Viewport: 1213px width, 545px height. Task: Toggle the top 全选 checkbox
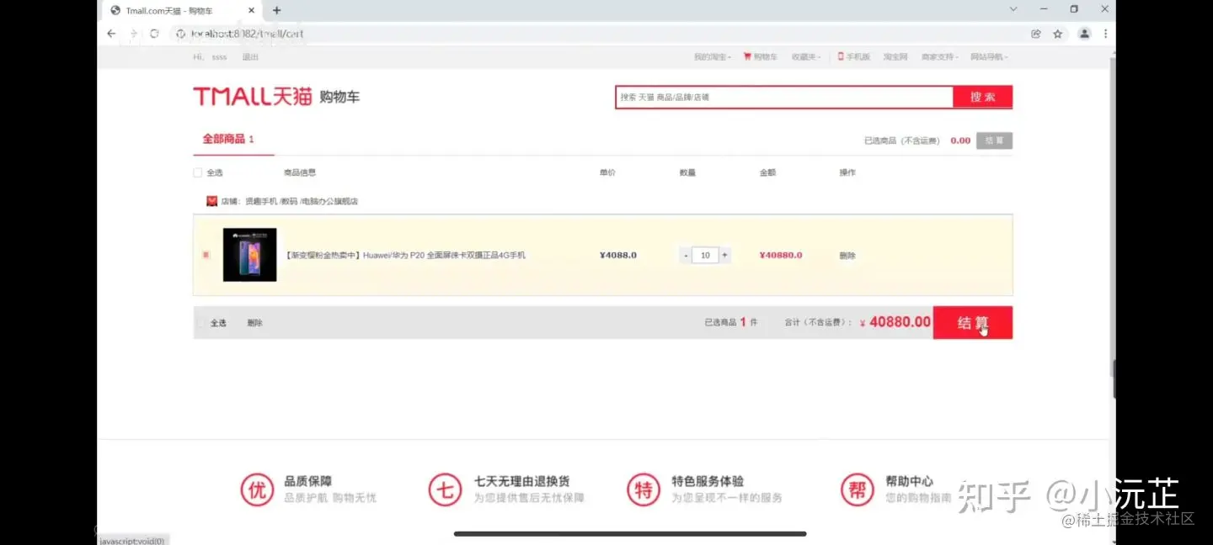click(x=198, y=172)
